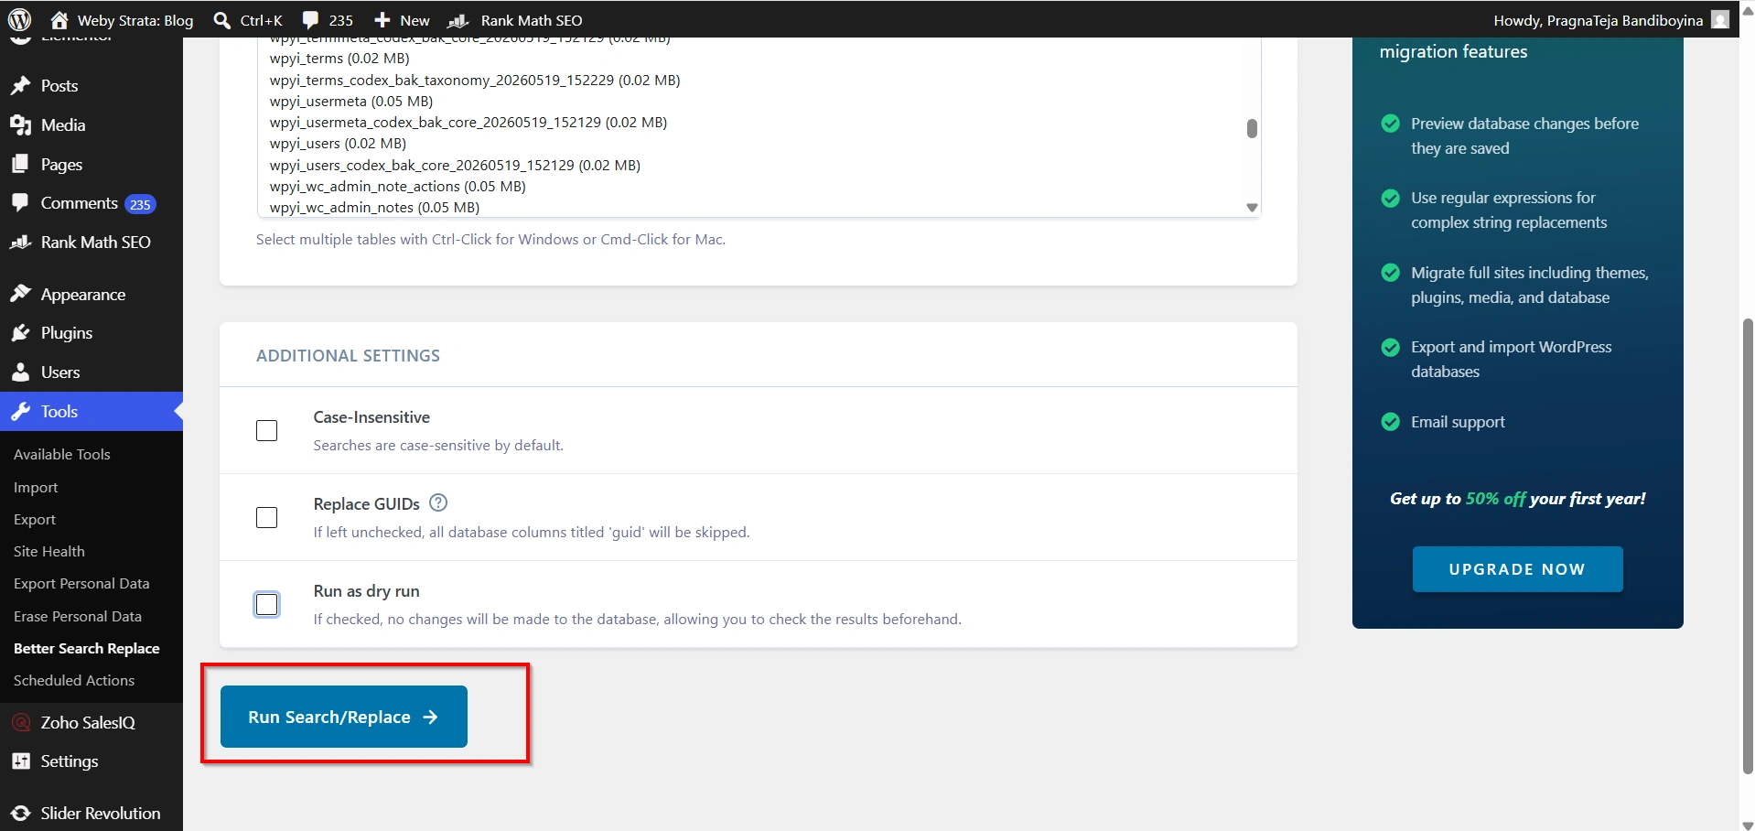Open Scheduled Actions
This screenshot has height=831, width=1755.
(74, 680)
